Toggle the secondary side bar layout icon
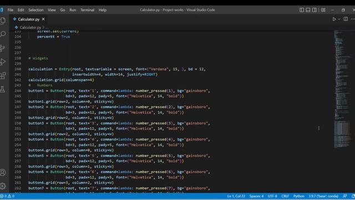This screenshot has height=200, width=355. click(x=315, y=10)
